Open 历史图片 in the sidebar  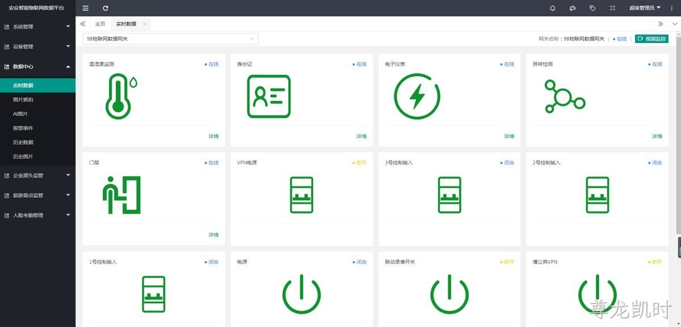pos(37,156)
